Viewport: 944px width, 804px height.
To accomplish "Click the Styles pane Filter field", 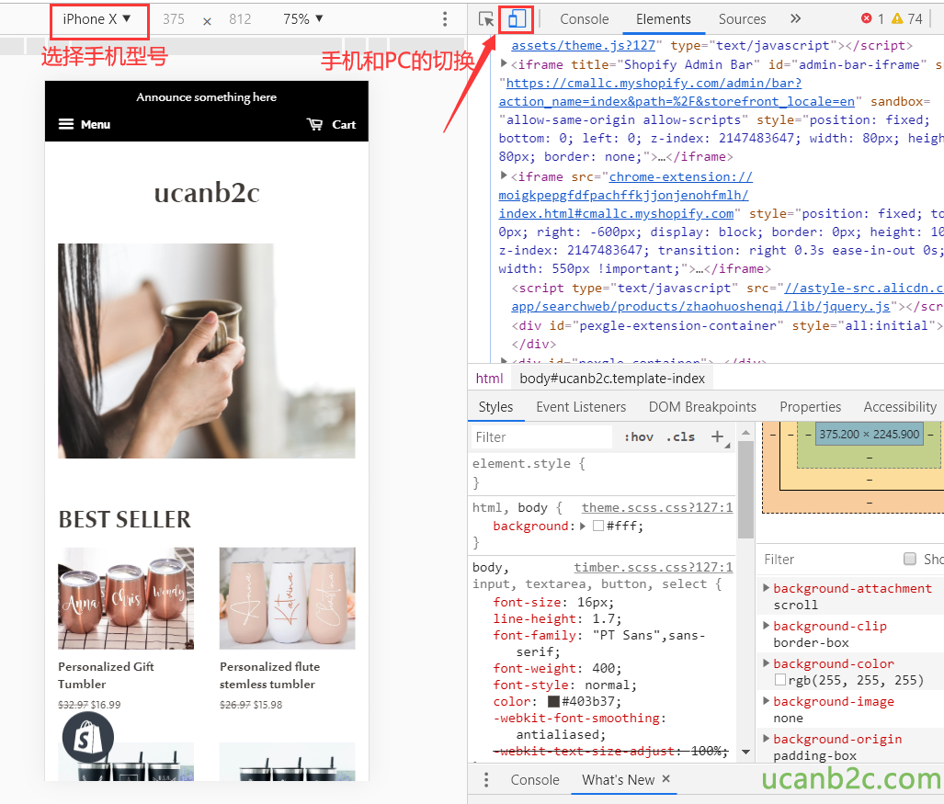I will 541,436.
